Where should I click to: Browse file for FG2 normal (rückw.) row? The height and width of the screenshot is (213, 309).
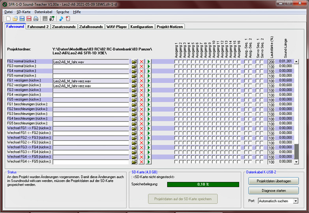coord(135,62)
